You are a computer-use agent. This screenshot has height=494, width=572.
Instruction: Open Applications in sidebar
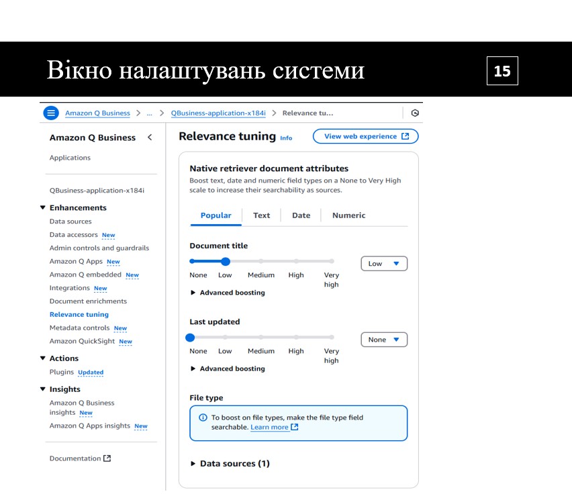tap(70, 158)
